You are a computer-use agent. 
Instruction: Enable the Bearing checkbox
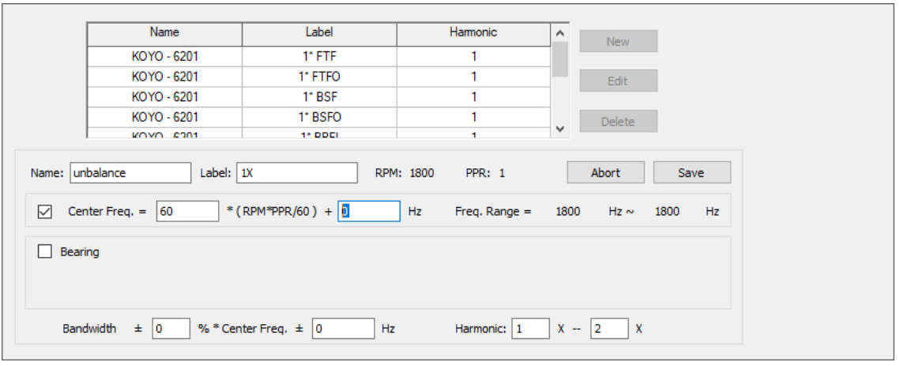[45, 252]
